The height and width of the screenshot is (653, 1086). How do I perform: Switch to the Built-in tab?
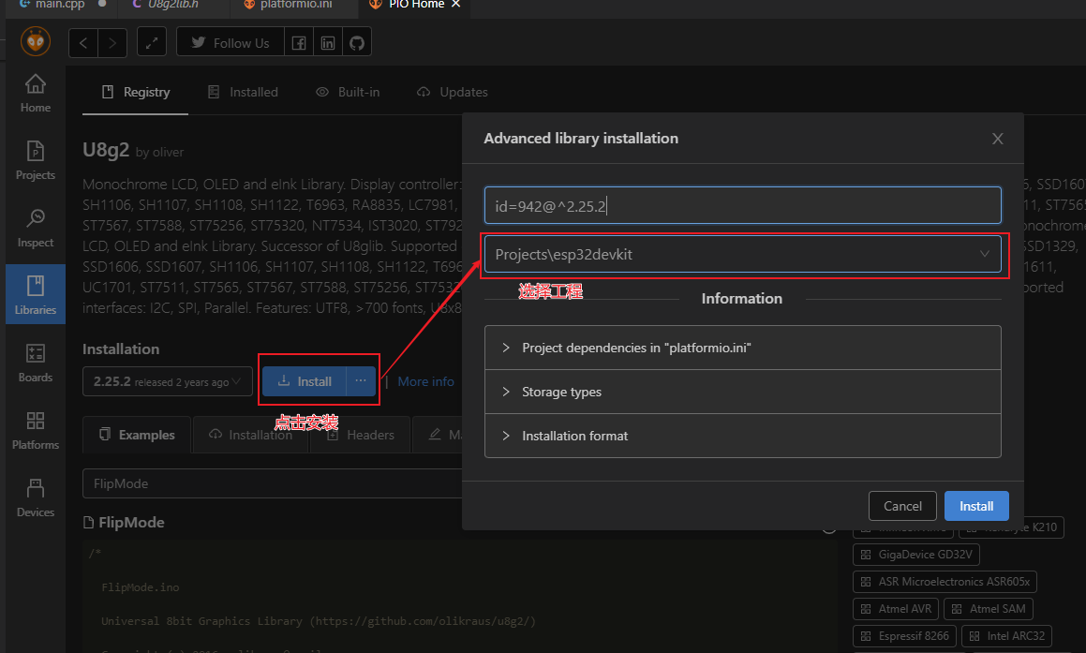pyautogui.click(x=348, y=92)
